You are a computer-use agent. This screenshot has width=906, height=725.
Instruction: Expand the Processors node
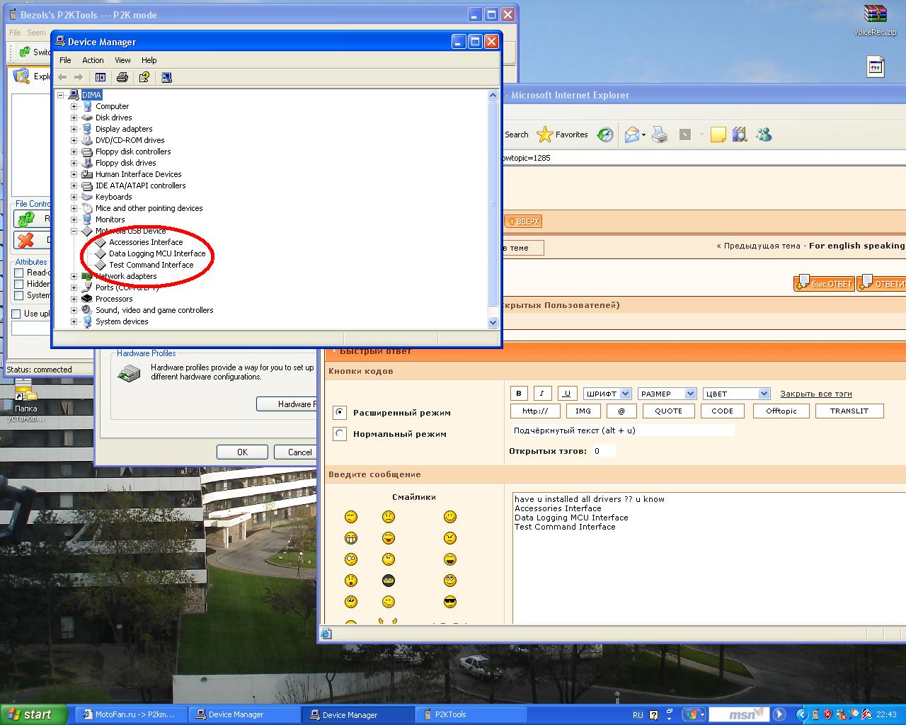point(74,299)
